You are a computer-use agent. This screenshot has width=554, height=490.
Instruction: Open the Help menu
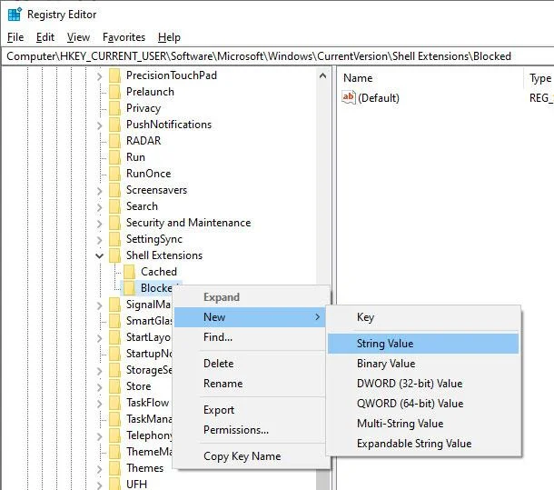click(x=169, y=37)
